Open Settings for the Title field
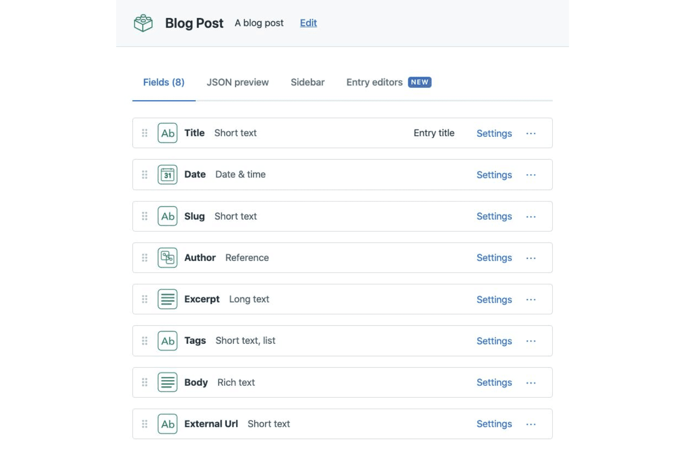 (494, 134)
